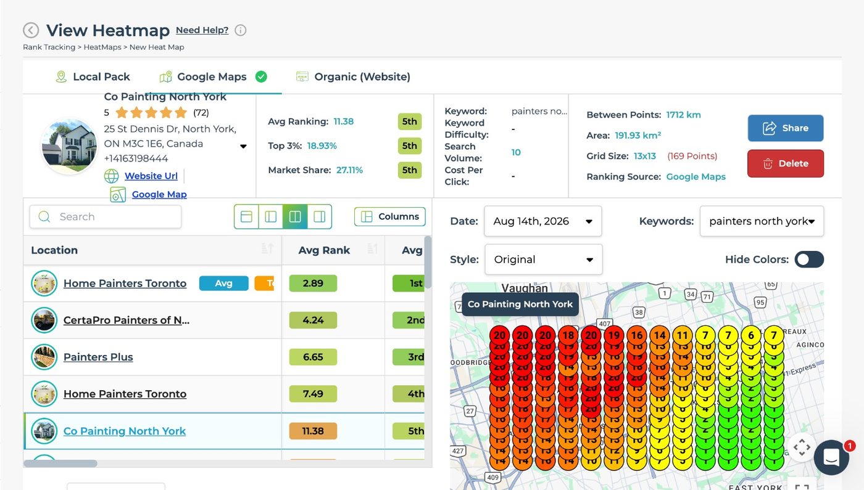Open Co Painting North York in the location table
The width and height of the screenshot is (864, 490).
125,431
